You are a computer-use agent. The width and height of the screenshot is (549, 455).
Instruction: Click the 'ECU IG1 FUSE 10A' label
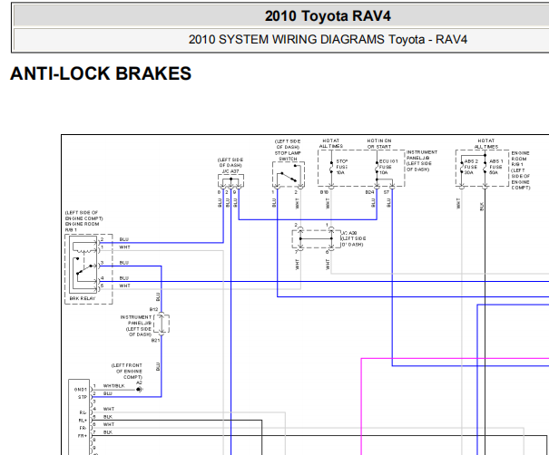click(388, 167)
